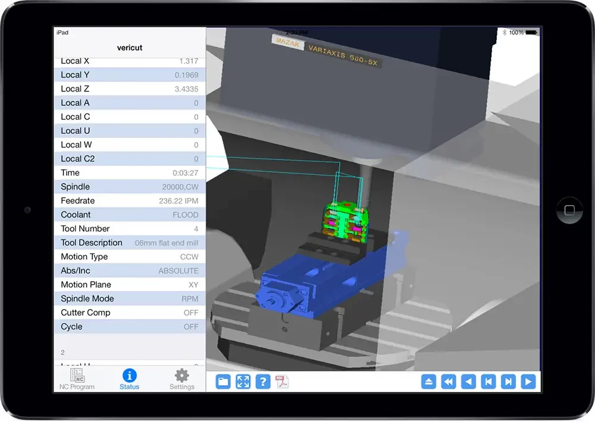
Task: Select the Abs/Inc row
Action: click(130, 270)
